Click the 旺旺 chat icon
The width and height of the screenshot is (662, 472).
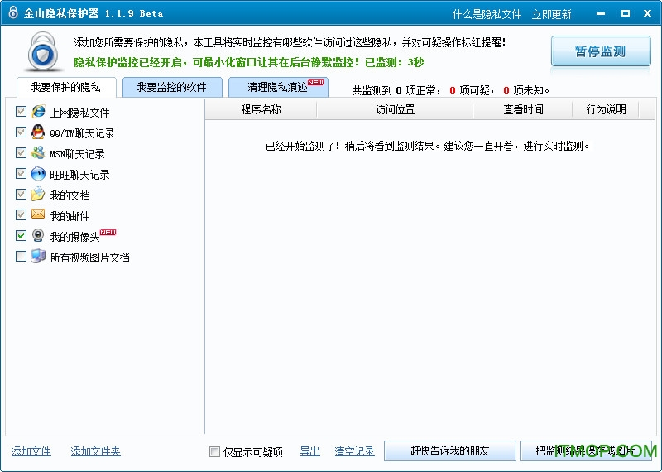pos(38,173)
